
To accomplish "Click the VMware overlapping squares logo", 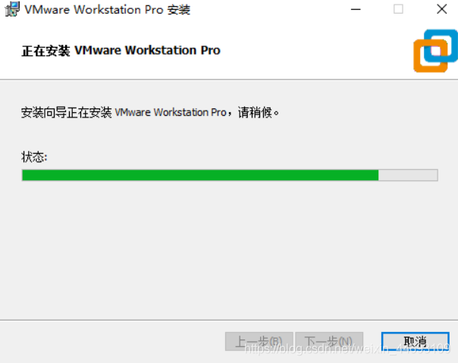I will point(435,51).
